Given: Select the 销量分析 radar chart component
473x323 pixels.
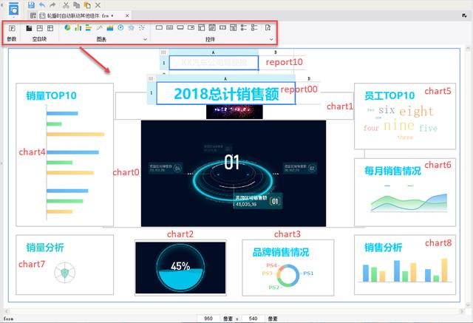Looking at the screenshot, I should pos(64,265).
